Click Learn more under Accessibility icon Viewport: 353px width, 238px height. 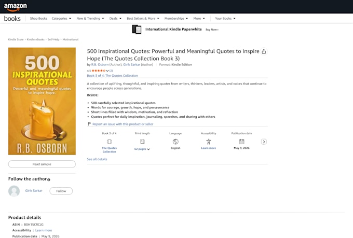click(x=209, y=148)
